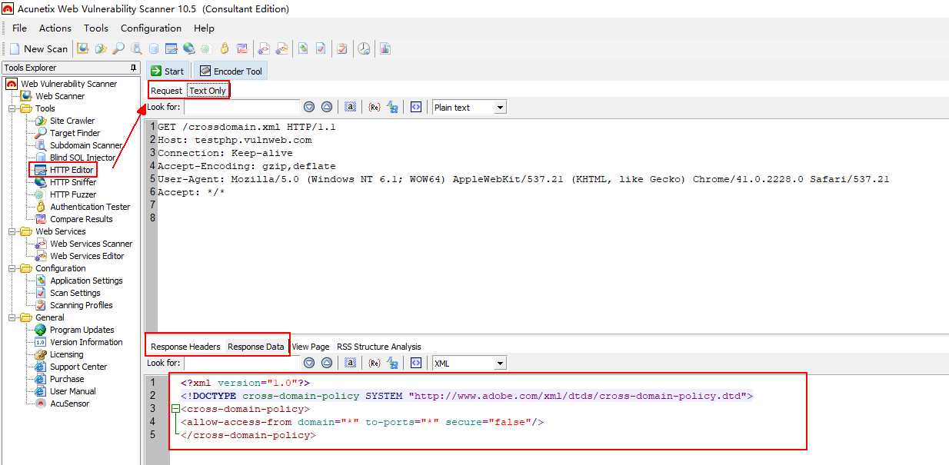949x465 pixels.
Task: Find previous match in response search bar
Action: (326, 363)
